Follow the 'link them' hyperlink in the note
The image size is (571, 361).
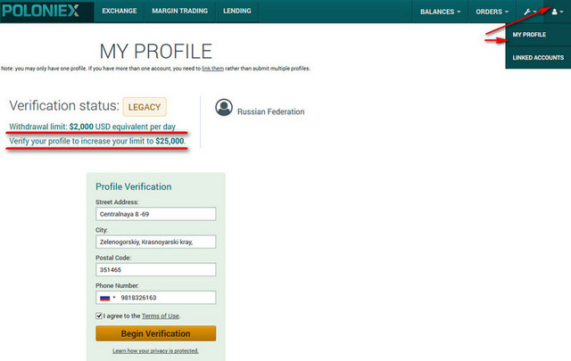tap(212, 69)
